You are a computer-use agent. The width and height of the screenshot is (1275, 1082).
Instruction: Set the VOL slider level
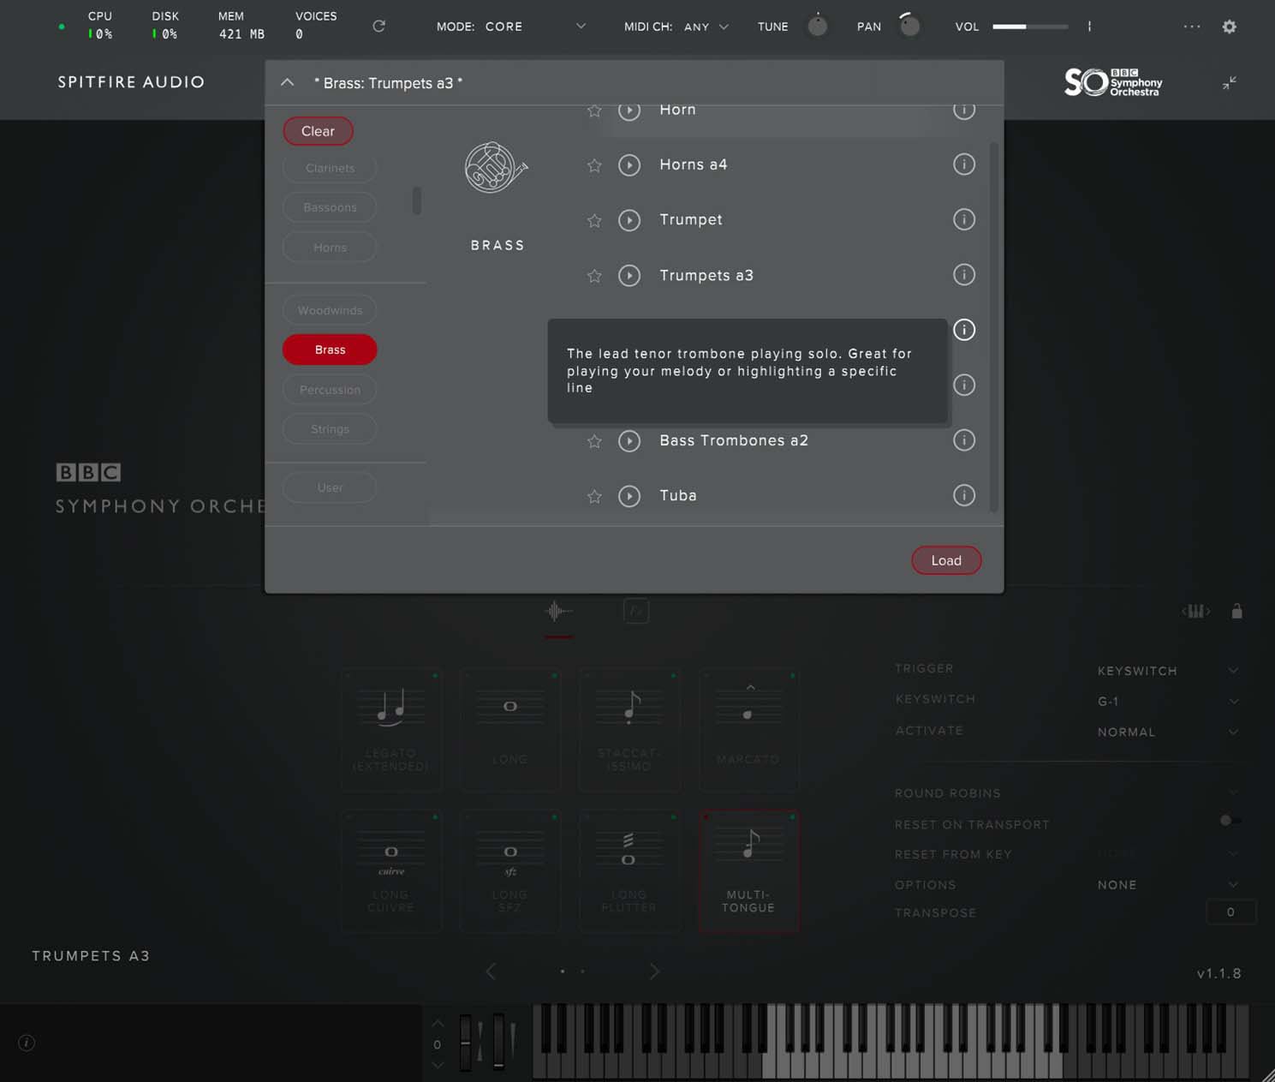click(x=1030, y=27)
